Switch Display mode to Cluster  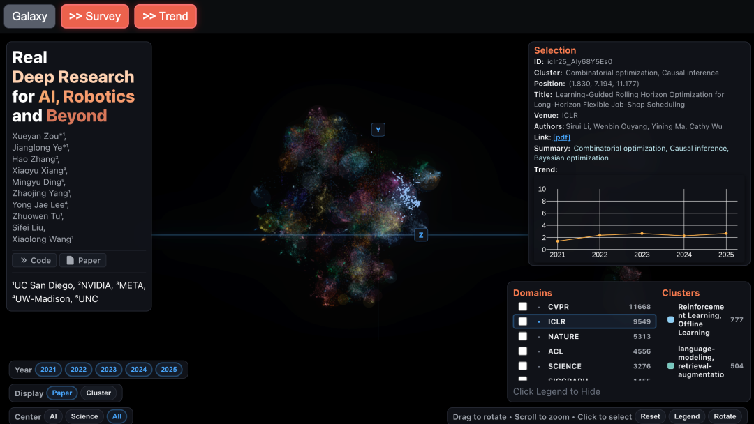click(x=98, y=393)
